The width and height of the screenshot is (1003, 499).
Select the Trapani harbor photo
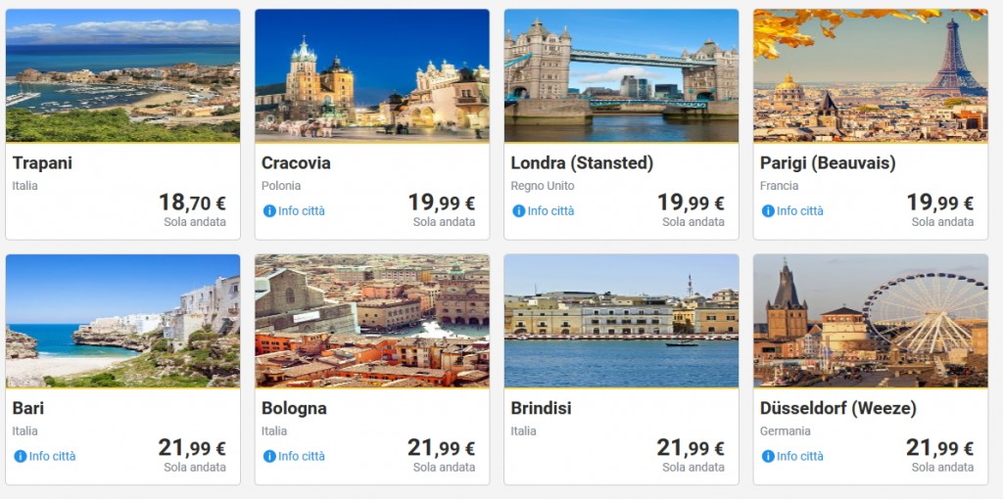pyautogui.click(x=122, y=75)
